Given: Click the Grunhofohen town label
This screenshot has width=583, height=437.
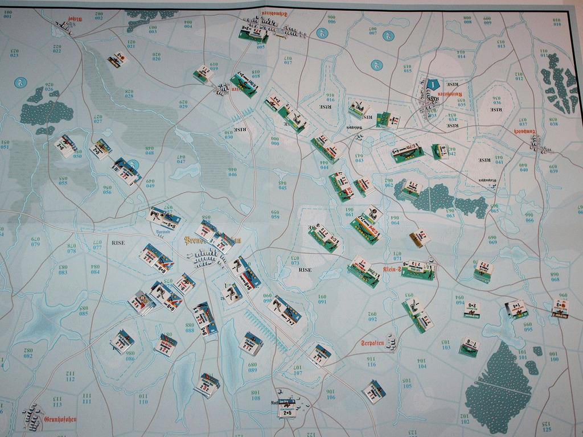Looking at the screenshot, I should click(59, 420).
